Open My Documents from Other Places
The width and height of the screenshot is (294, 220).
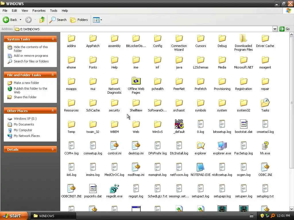click(x=24, y=124)
